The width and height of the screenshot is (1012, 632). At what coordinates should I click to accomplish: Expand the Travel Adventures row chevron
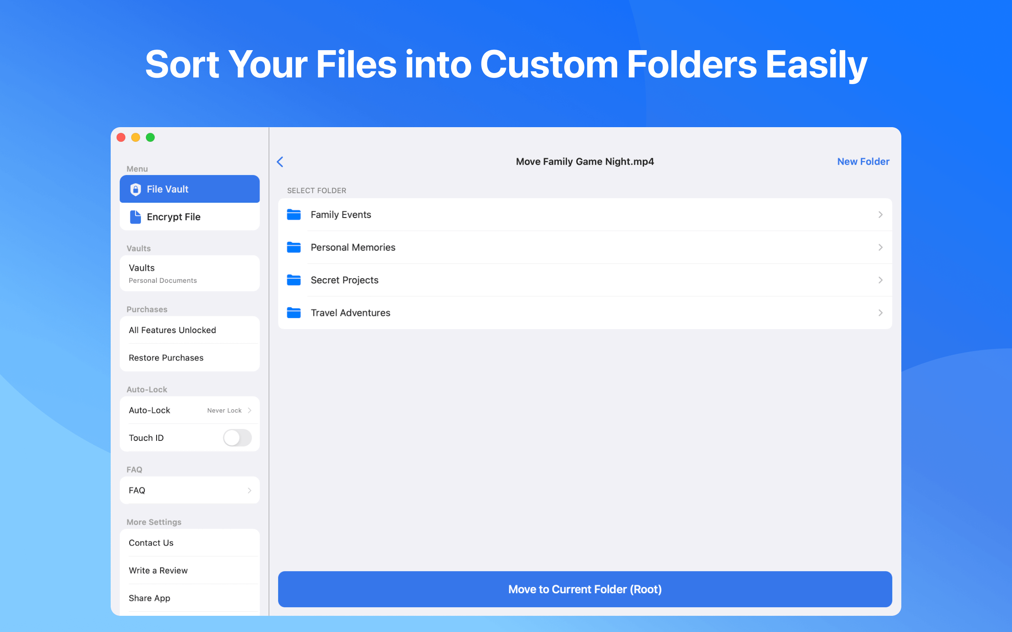[x=880, y=313]
